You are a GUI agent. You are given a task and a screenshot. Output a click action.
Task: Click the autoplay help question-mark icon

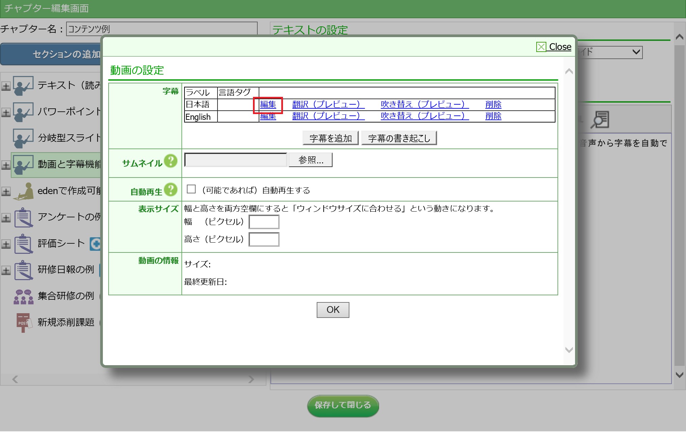point(171,190)
